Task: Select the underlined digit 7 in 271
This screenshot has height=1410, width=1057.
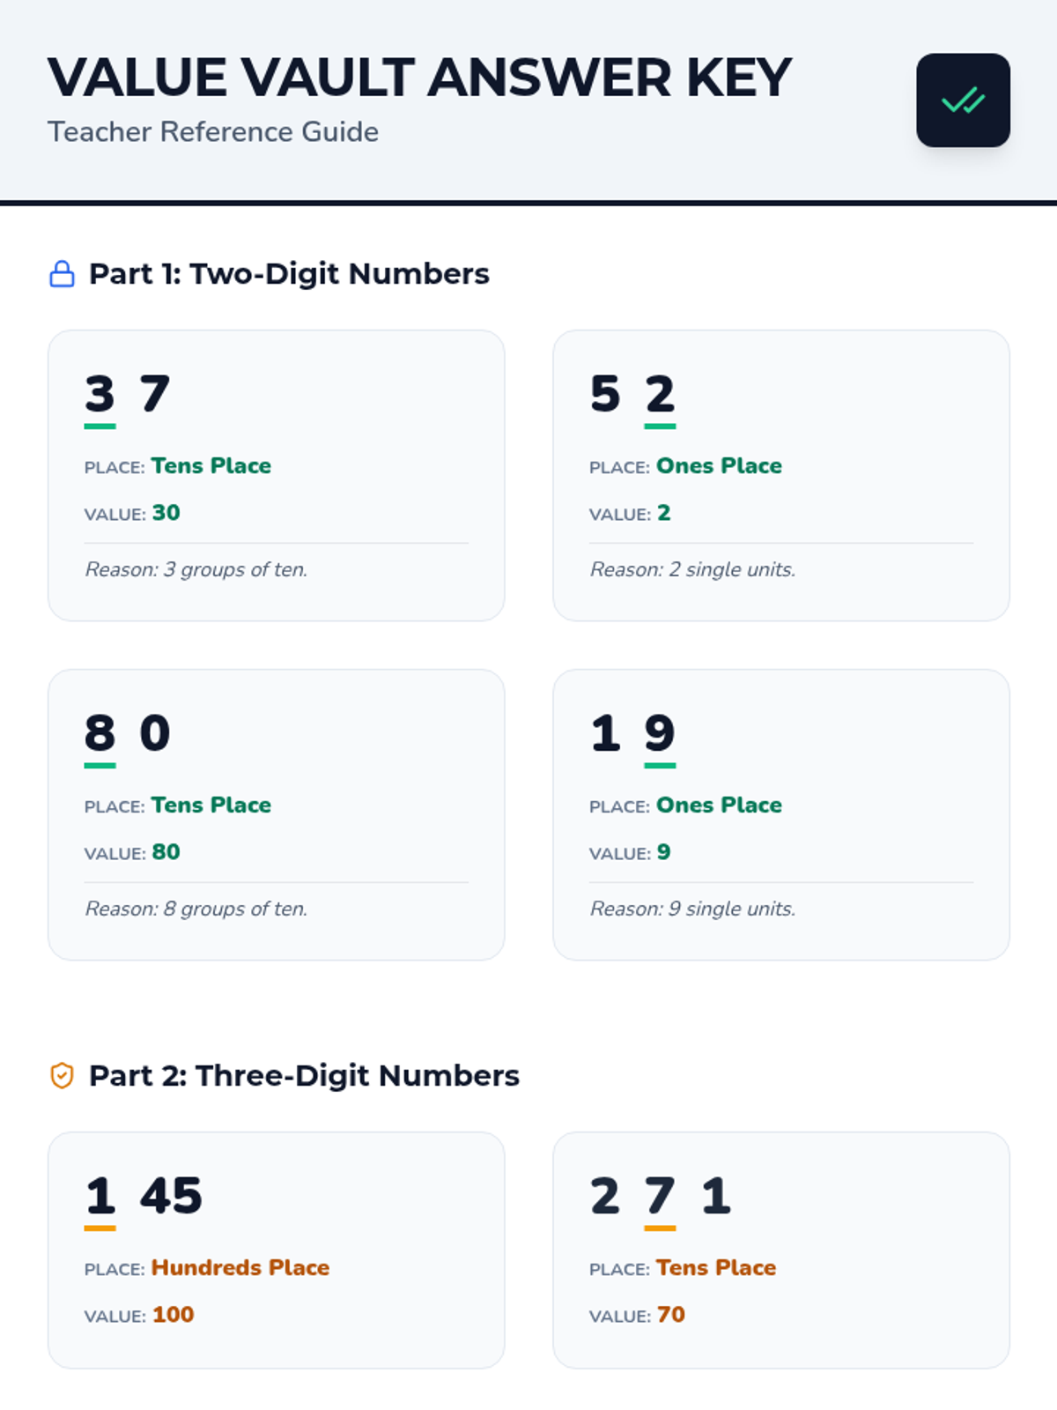Action: point(660,1197)
